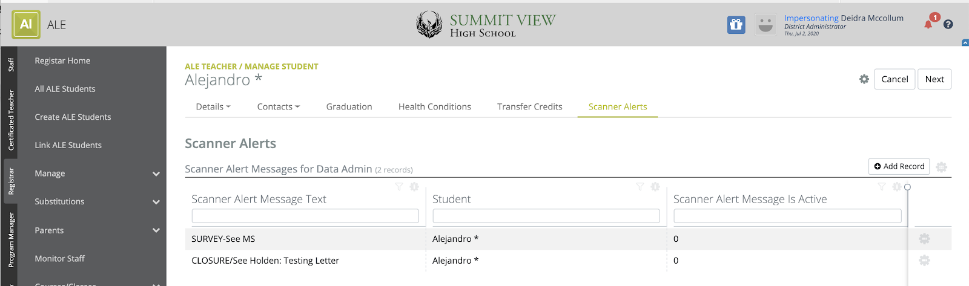Open the Details dropdown tab

[213, 107]
